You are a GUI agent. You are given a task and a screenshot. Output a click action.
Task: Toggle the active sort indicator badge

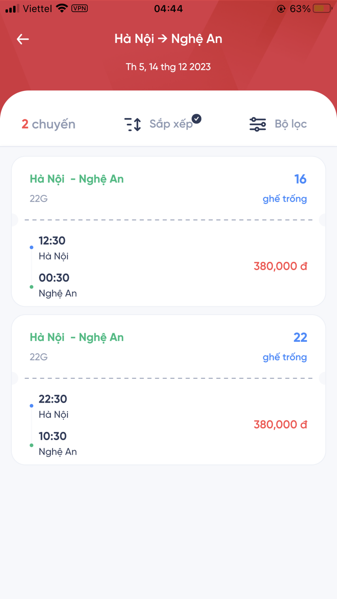coord(196,117)
